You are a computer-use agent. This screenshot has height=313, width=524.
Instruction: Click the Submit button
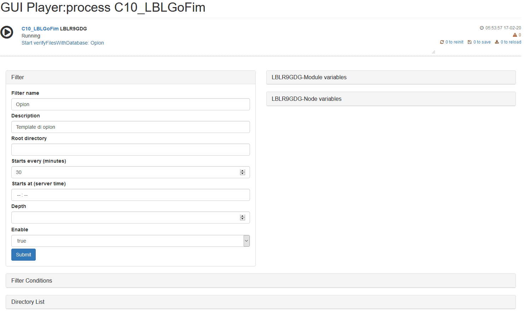point(23,255)
